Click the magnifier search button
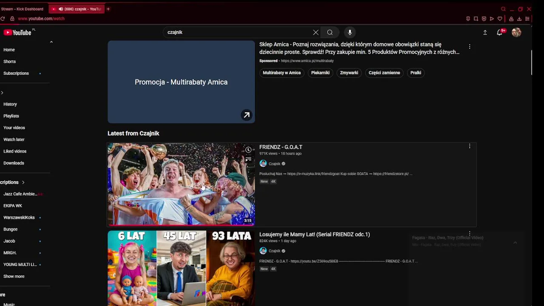 tap(330, 32)
